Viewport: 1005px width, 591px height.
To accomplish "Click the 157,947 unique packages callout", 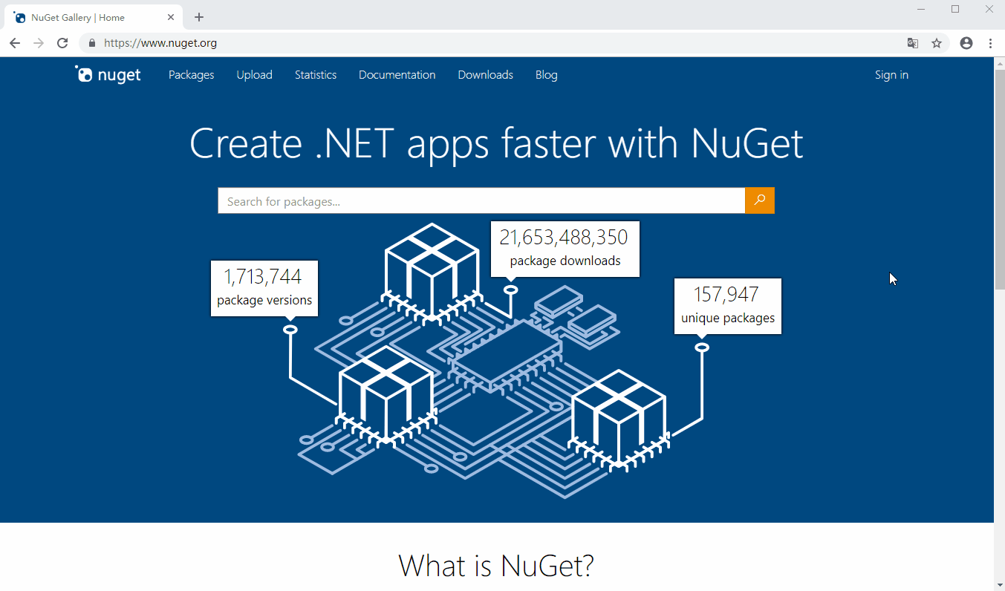I will [x=728, y=306].
